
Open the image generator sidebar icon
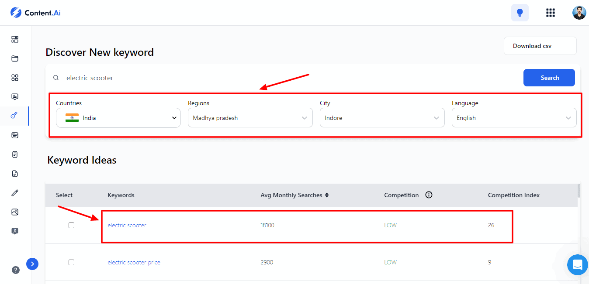click(x=15, y=212)
